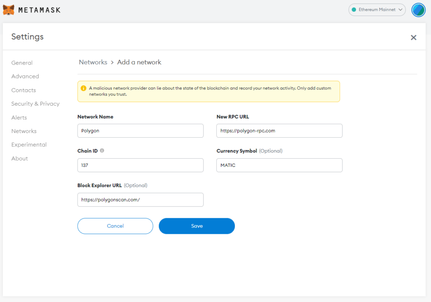Click the MetaMask fox logo
Screen dimensions: 431x302
pos(8,10)
